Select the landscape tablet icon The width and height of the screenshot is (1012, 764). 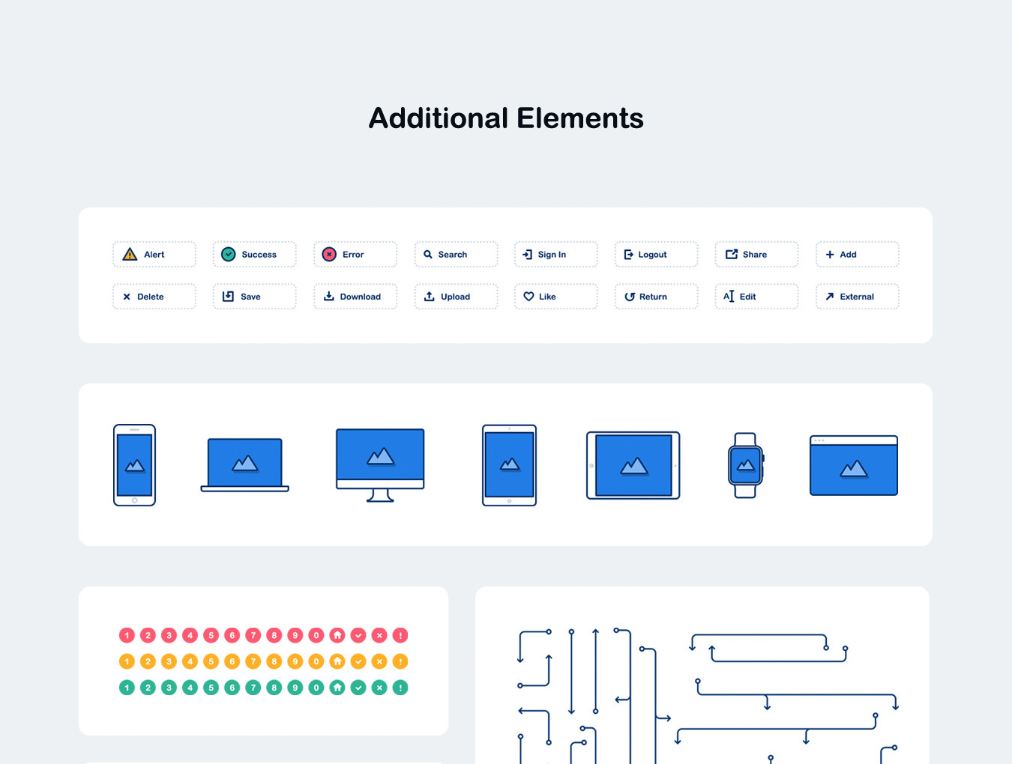click(x=633, y=465)
